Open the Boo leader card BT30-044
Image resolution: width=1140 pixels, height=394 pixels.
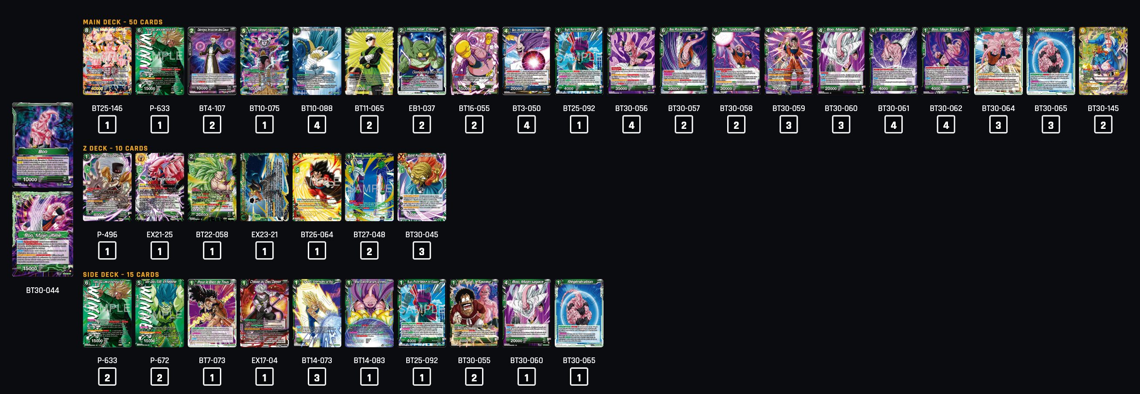(43, 145)
